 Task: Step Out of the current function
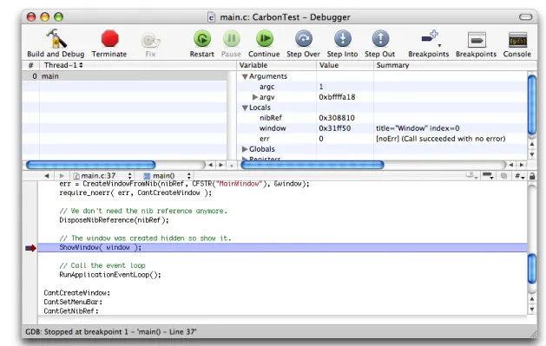pyautogui.click(x=380, y=39)
